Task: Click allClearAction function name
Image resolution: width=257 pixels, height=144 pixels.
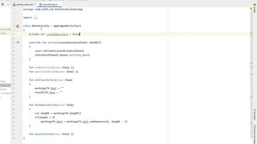Action: tap(45, 80)
